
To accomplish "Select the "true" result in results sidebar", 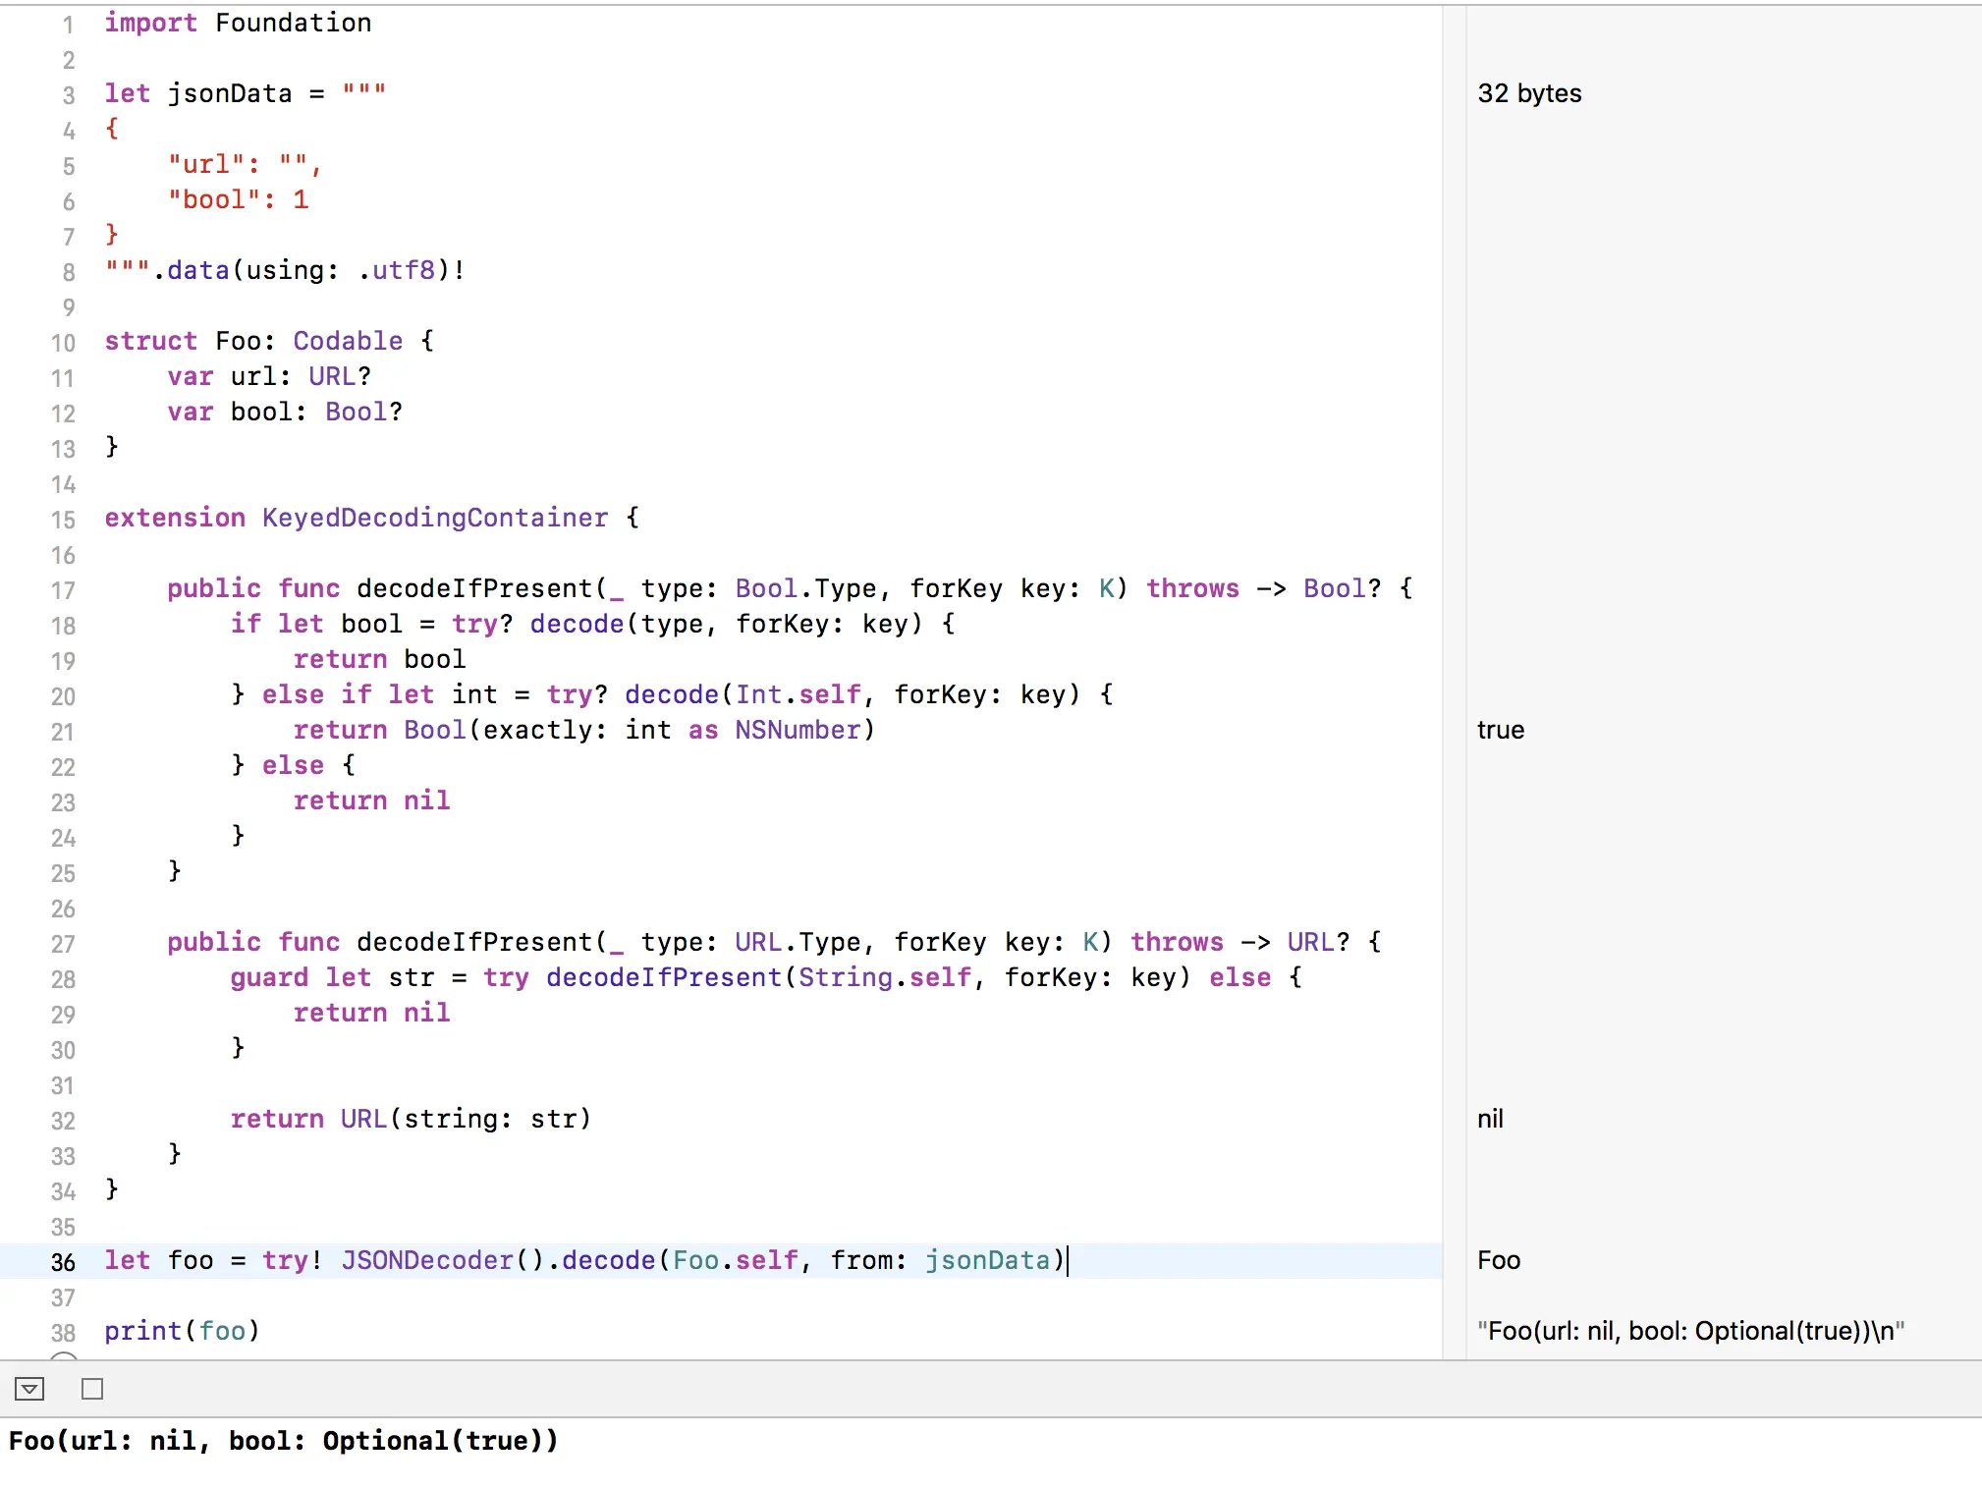I will 1500,730.
